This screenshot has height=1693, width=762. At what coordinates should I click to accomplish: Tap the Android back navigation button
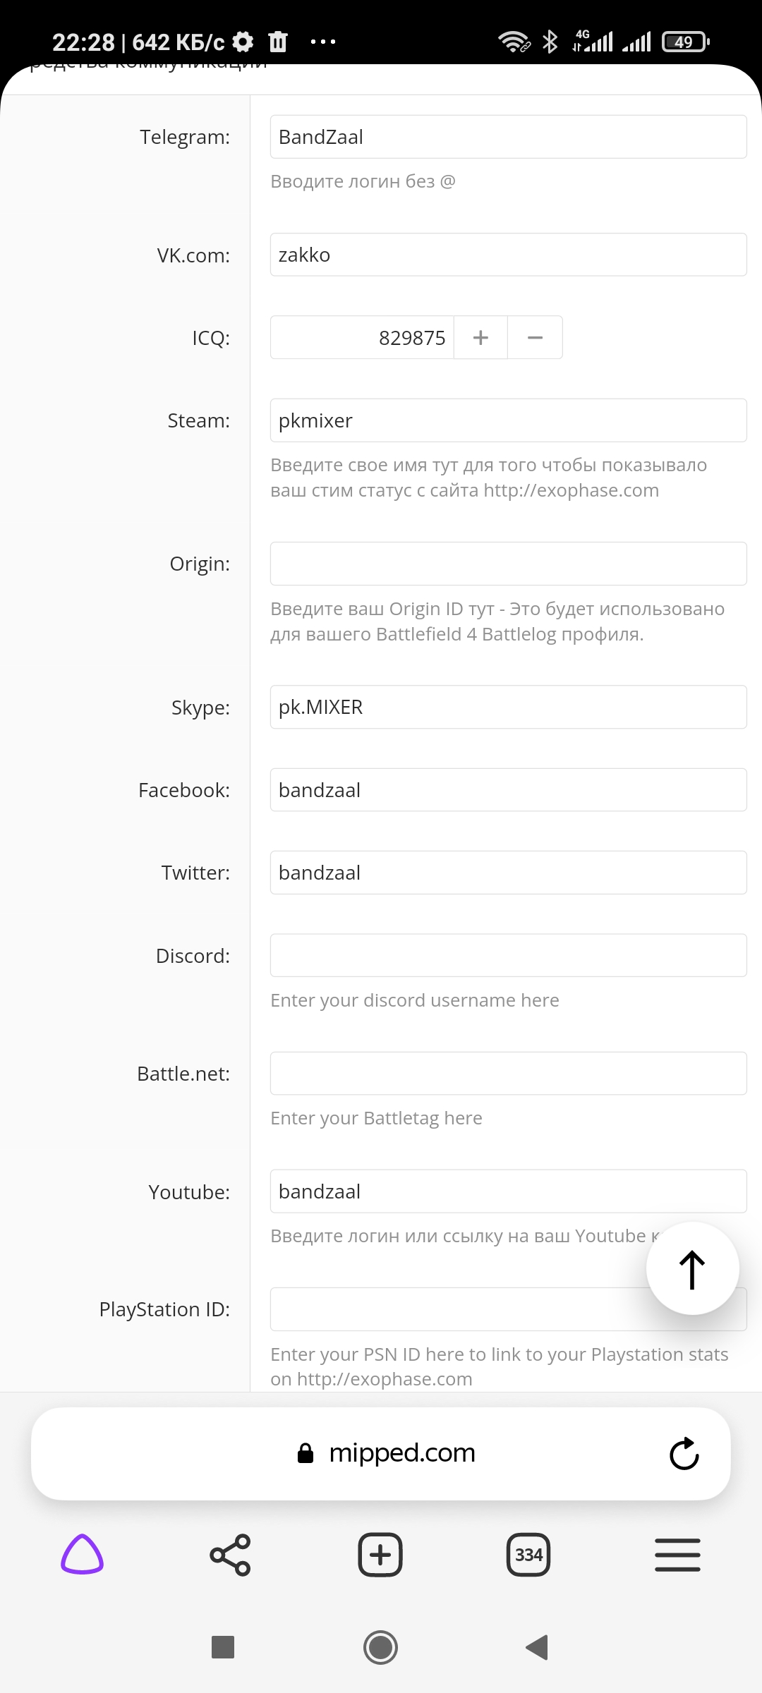tap(538, 1647)
